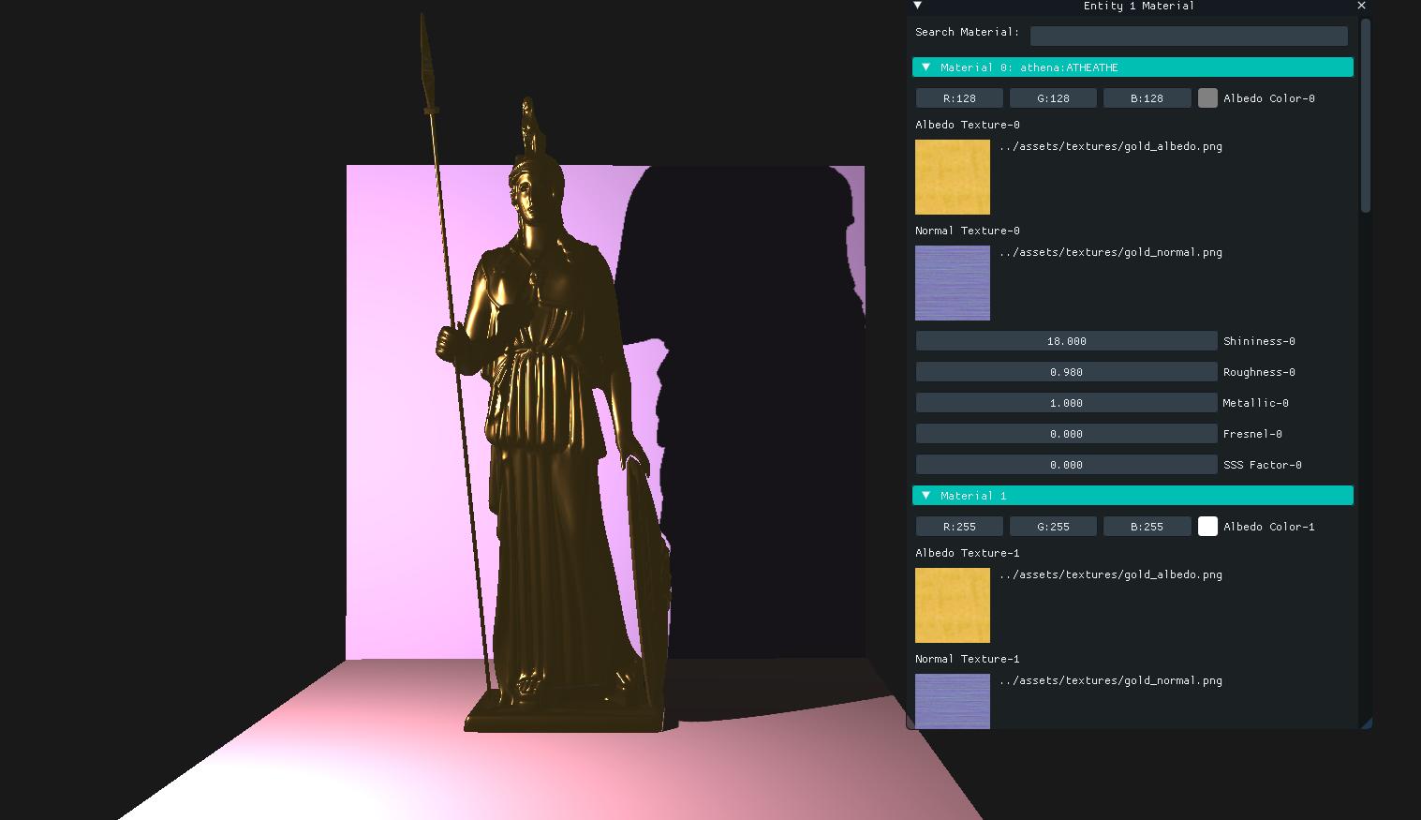The height and width of the screenshot is (820, 1421).
Task: Click the Search Material input field
Action: pos(1189,36)
